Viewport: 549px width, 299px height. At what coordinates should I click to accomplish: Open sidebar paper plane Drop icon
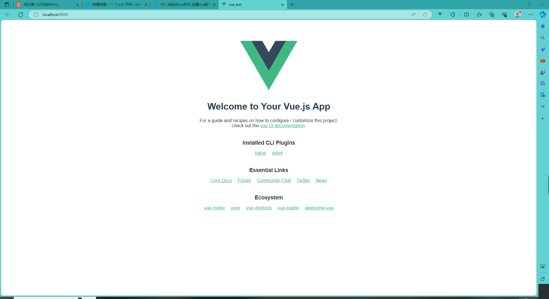[543, 106]
